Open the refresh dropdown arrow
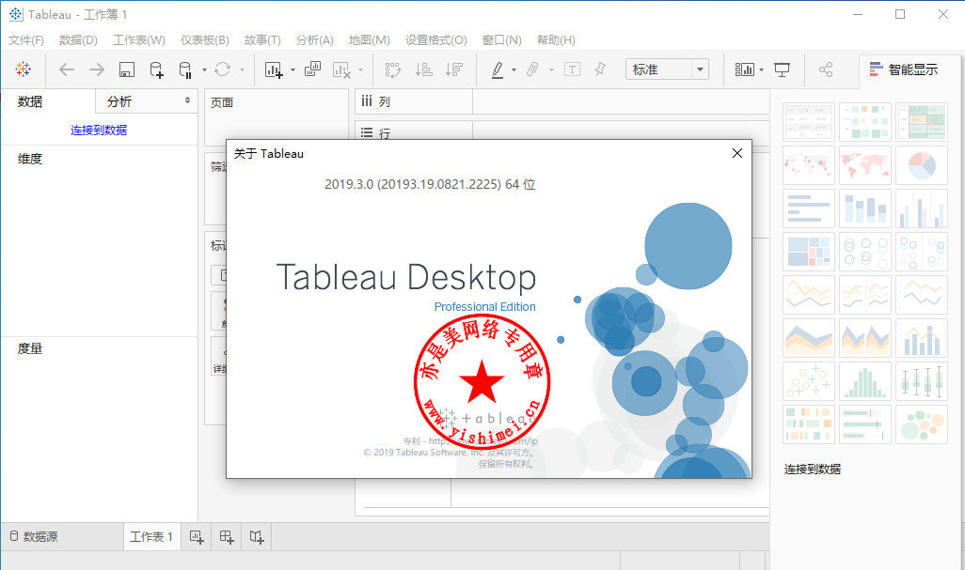Viewport: 965px width, 570px height. pos(242,70)
